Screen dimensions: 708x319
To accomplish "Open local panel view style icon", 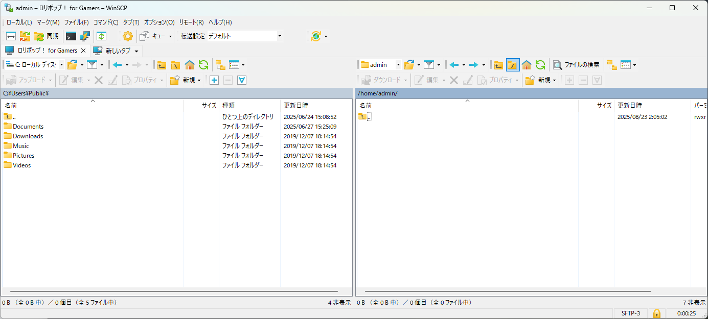I will tap(234, 65).
